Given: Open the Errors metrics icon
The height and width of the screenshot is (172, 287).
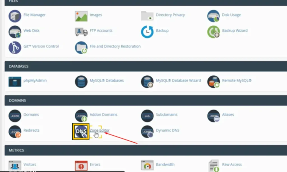Looking at the screenshot, I should coord(81,165).
